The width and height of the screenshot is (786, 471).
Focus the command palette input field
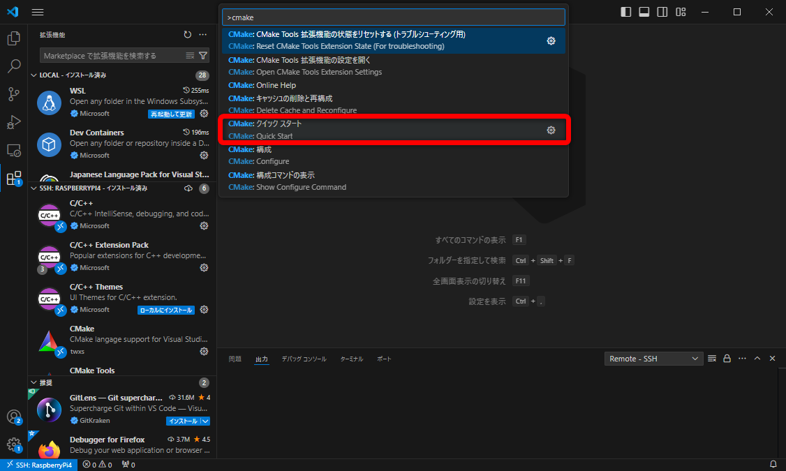click(x=394, y=17)
